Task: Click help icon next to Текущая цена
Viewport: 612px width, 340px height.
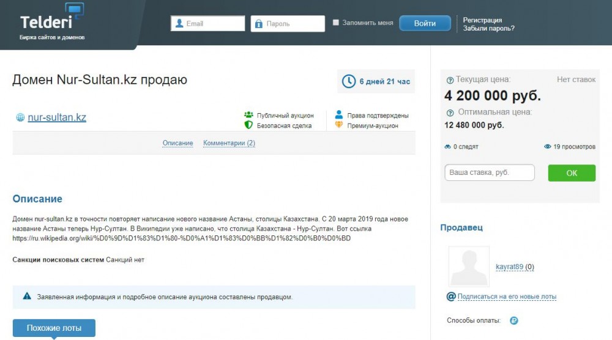Action: click(x=450, y=80)
